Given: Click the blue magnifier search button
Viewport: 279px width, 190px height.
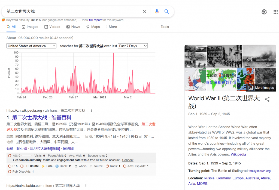Looking at the screenshot, I should [x=166, y=11].
